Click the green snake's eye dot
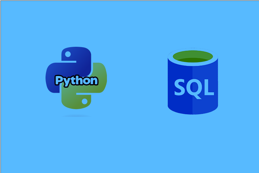Viewport: 259px width, 173px height. pyautogui.click(x=84, y=101)
